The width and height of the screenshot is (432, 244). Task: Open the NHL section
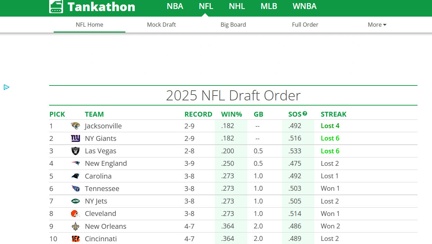click(237, 6)
